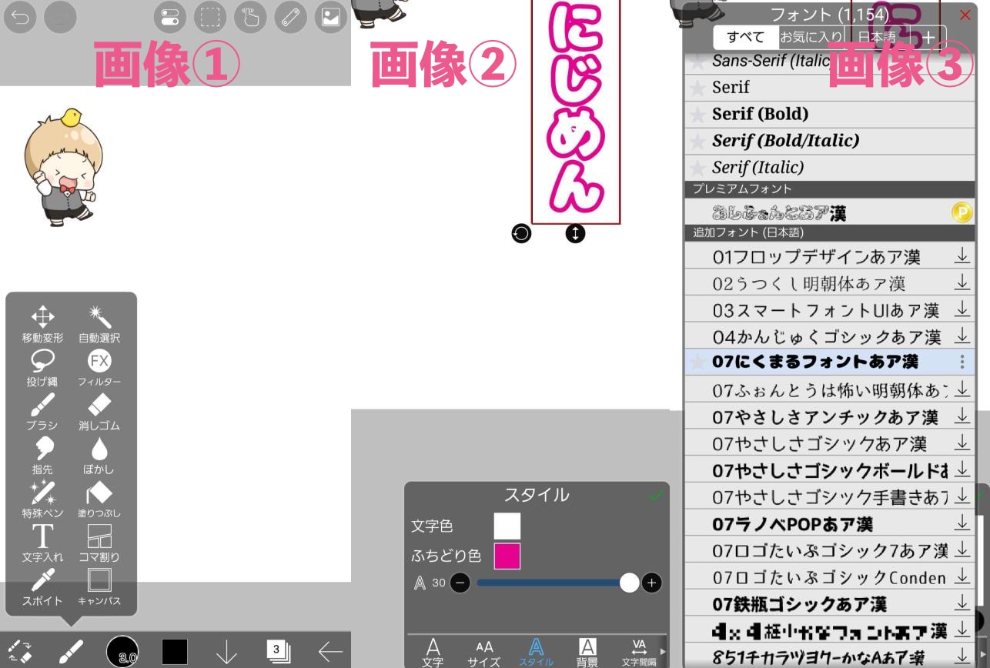
Task: Download the 07ラノベPOP font
Action: click(962, 523)
